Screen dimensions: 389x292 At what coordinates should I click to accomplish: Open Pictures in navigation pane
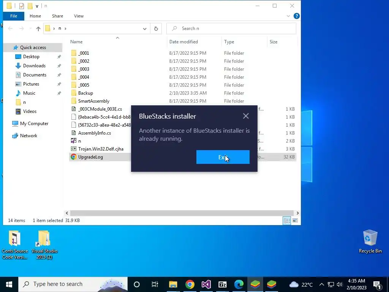coord(31,84)
